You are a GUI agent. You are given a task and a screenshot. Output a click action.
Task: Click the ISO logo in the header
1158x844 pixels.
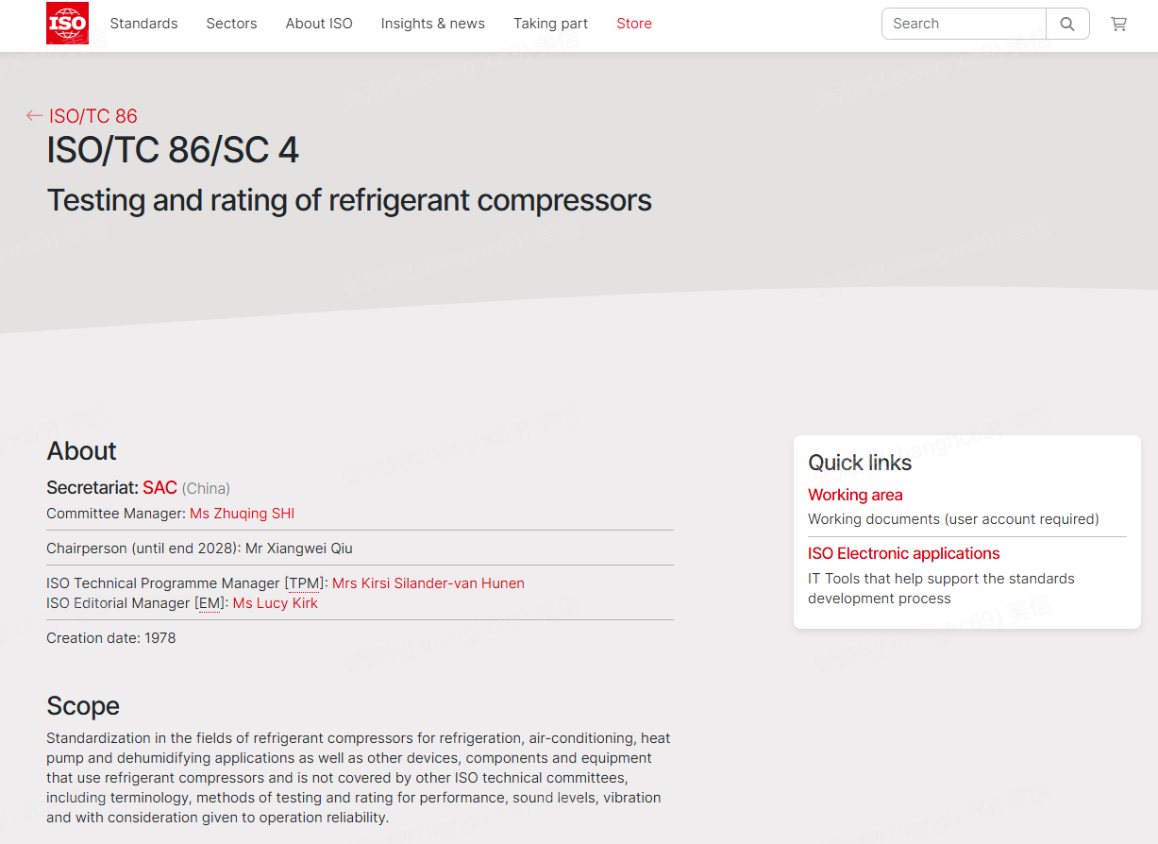[67, 24]
